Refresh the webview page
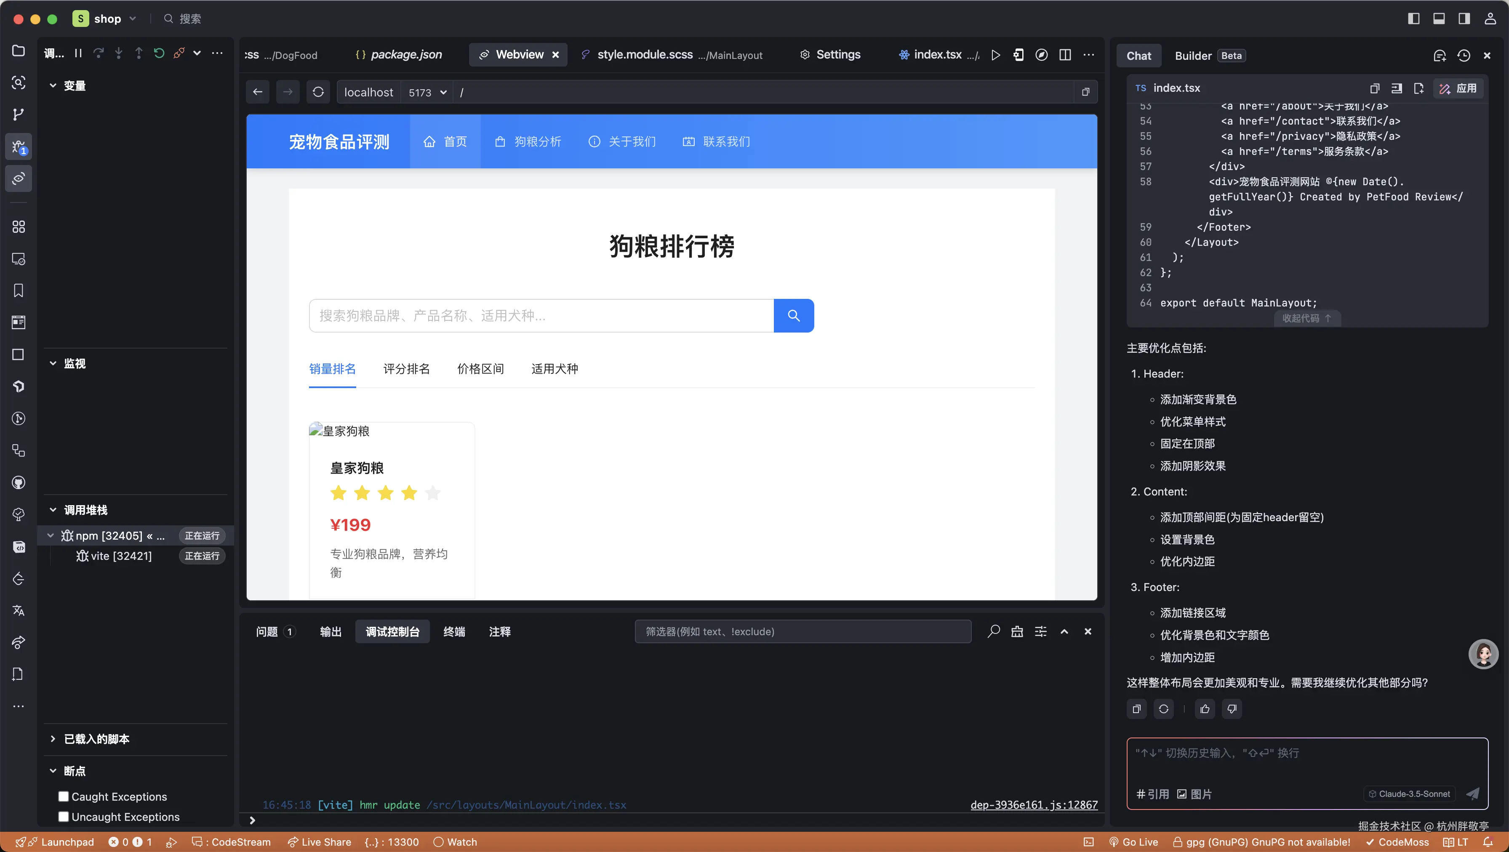Viewport: 1509px width, 852px height. tap(318, 92)
